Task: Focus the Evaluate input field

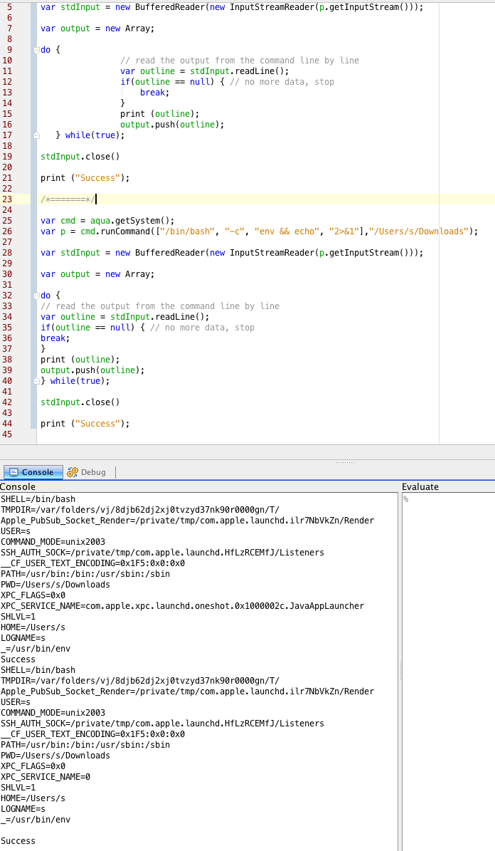Action: 448,672
